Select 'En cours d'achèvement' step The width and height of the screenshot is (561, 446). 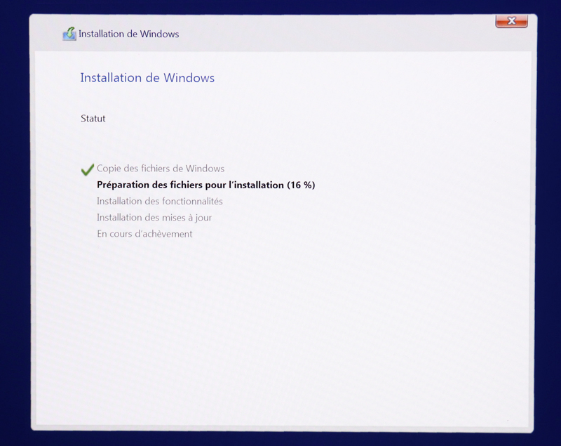tap(144, 234)
